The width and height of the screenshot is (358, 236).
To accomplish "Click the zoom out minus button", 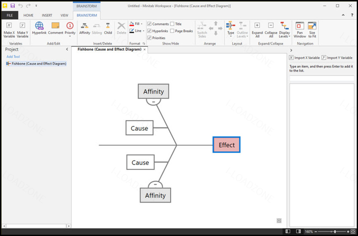I will click(x=316, y=231).
